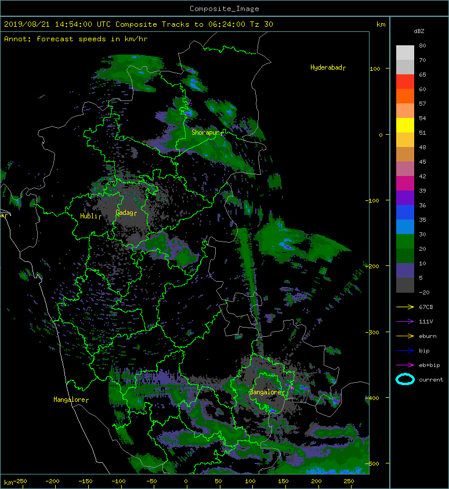Viewport: 449px width, 489px height.
Task: Click the cyan 'current' ellipse legend icon
Action: [x=405, y=380]
